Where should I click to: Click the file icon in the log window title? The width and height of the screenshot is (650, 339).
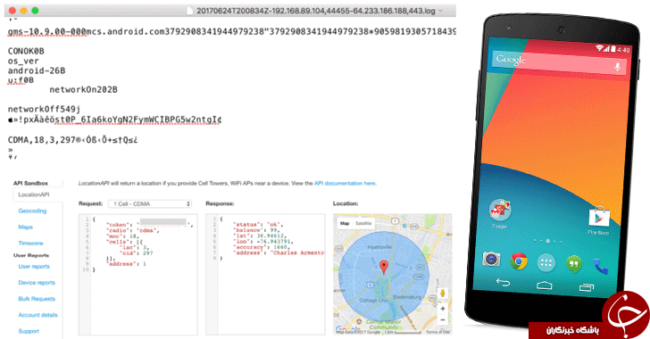point(190,11)
